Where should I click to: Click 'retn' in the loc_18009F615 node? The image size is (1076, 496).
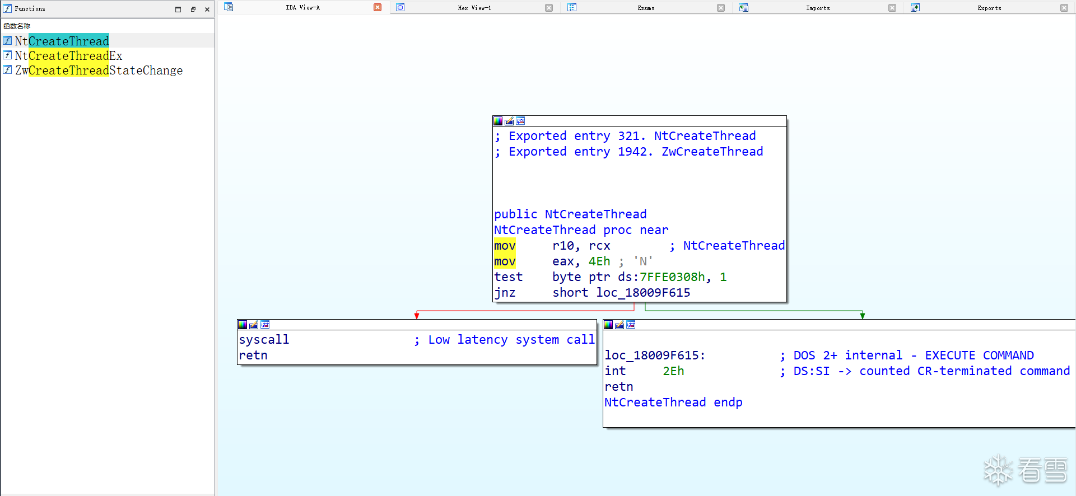point(619,387)
